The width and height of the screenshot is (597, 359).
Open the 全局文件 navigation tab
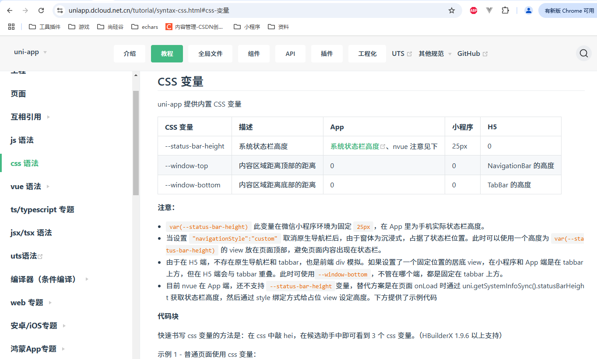pyautogui.click(x=211, y=54)
